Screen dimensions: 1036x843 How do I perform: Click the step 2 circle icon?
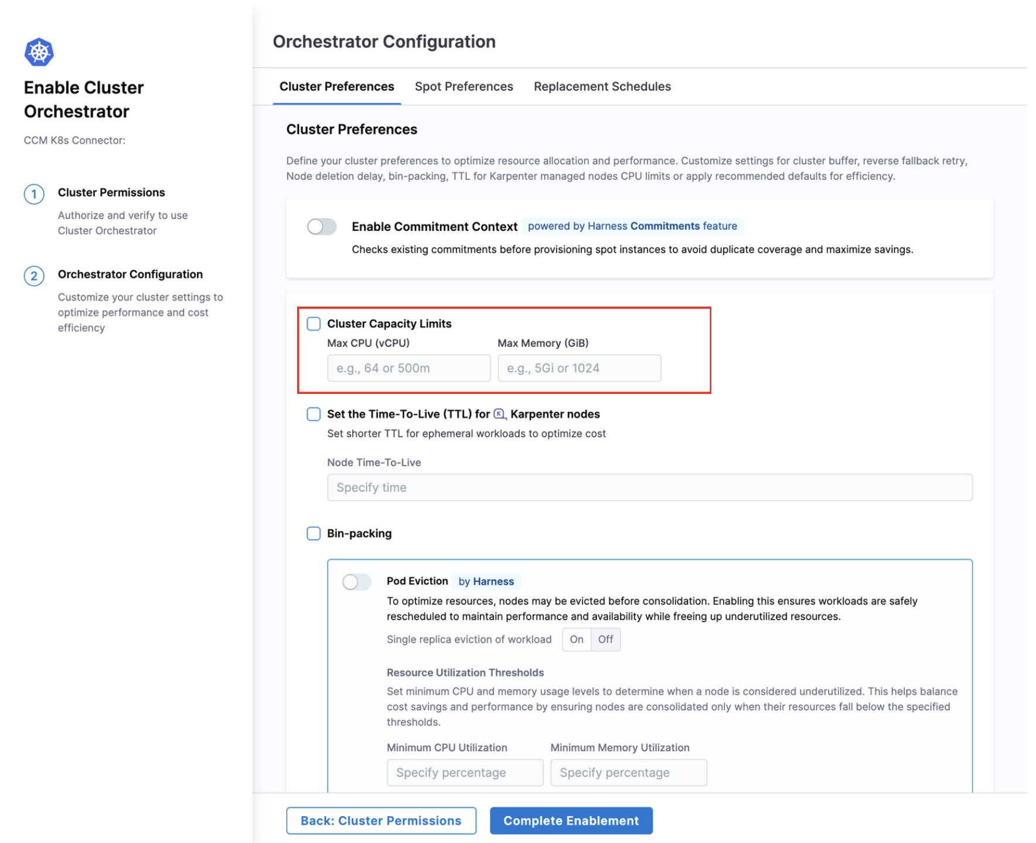pyautogui.click(x=34, y=276)
